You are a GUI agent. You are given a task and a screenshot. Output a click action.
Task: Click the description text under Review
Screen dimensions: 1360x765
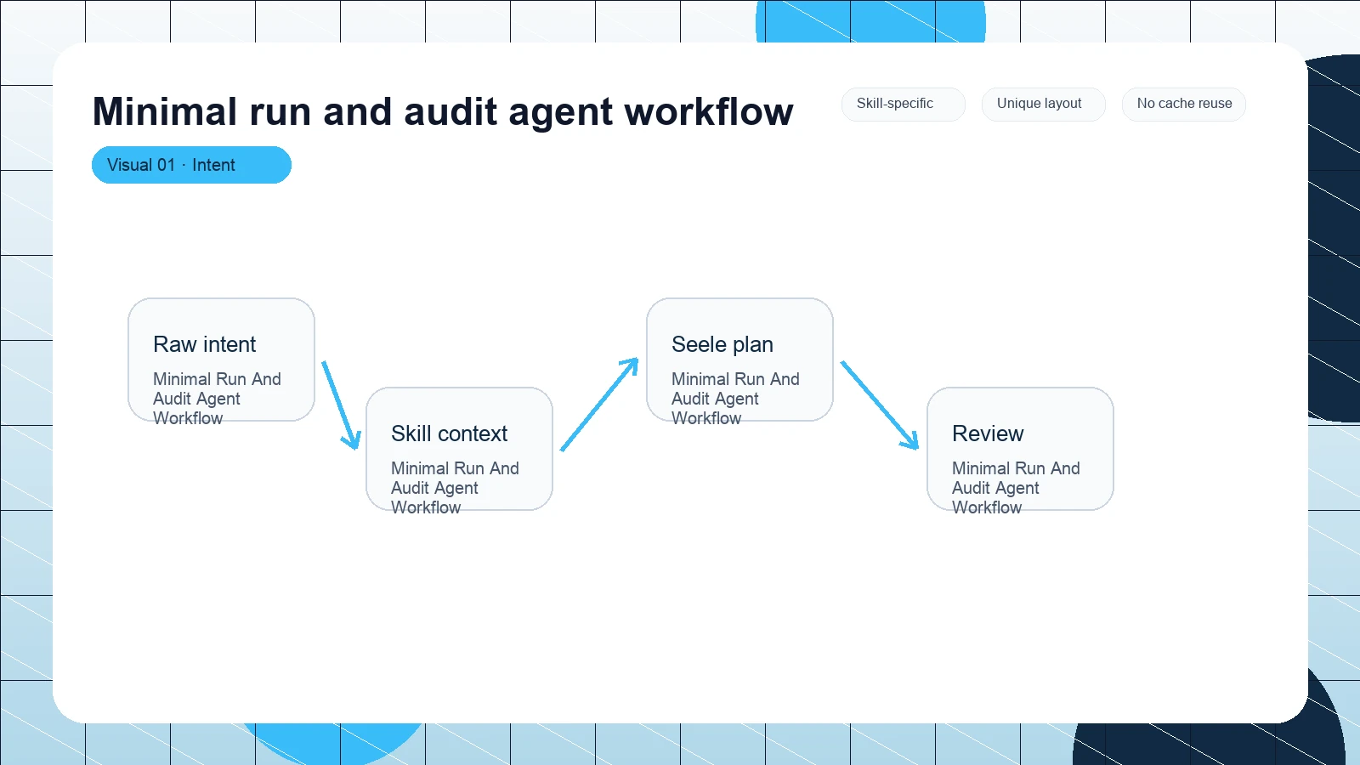pos(1016,488)
